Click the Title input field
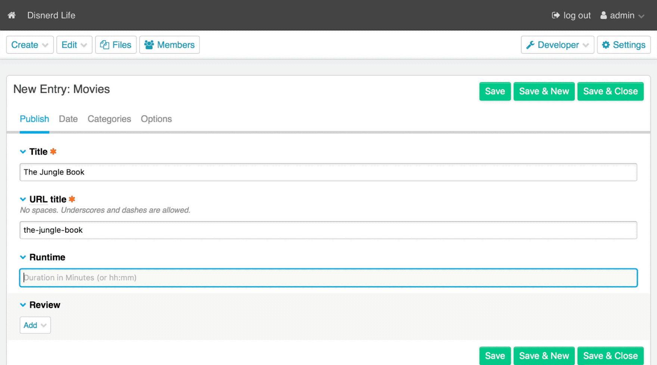The width and height of the screenshot is (657, 365). (x=328, y=172)
